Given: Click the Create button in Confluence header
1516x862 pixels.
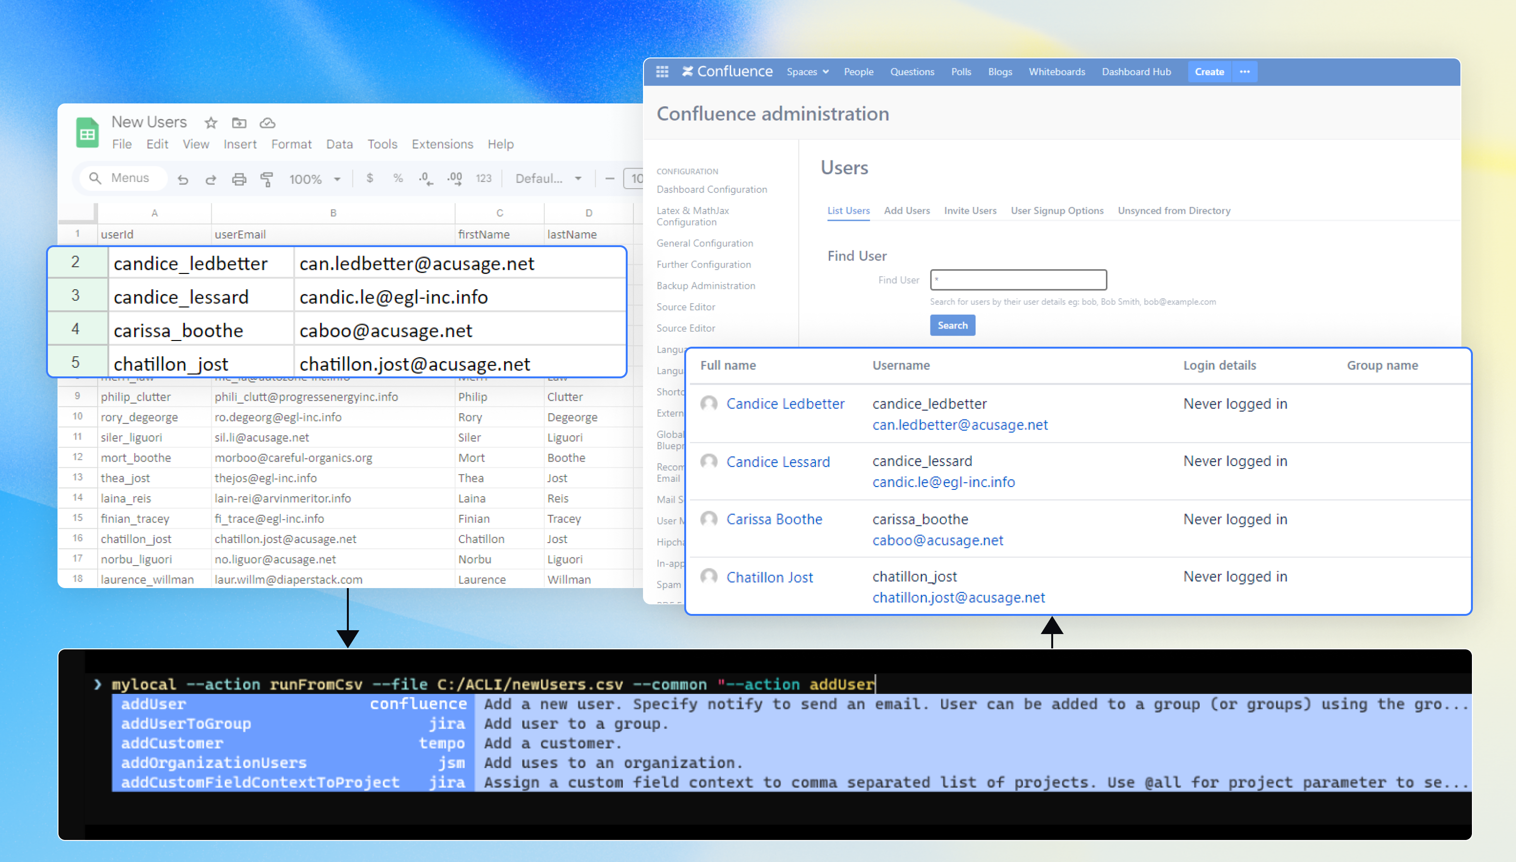Looking at the screenshot, I should tap(1209, 72).
